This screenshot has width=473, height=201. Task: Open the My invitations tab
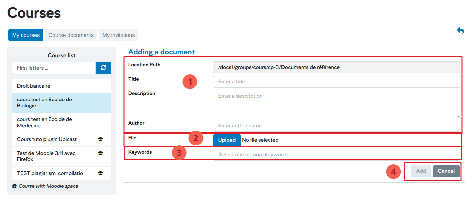tap(118, 35)
